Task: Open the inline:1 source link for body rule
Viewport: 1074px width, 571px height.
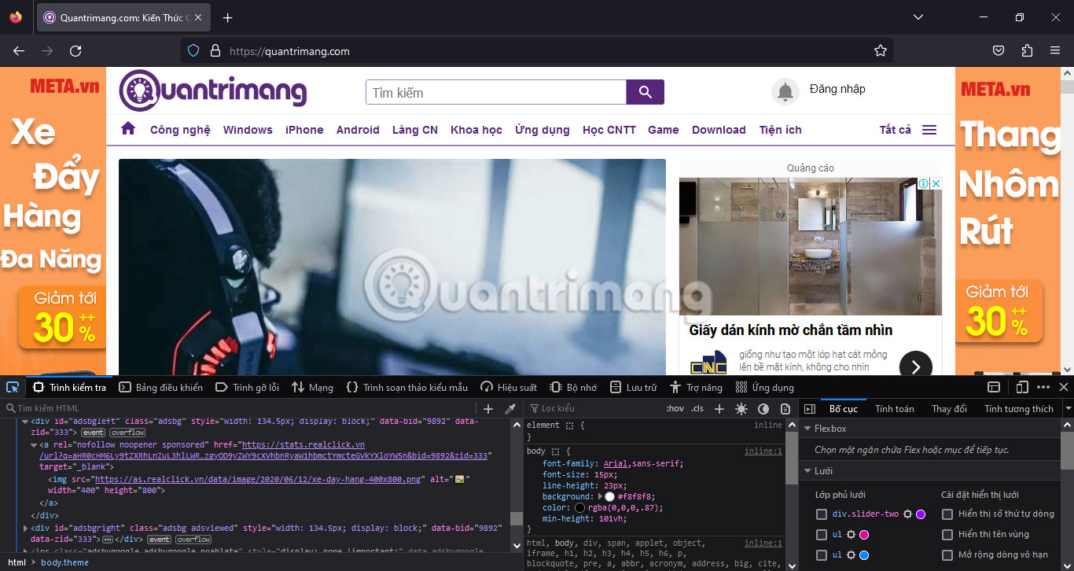Action: pos(763,451)
